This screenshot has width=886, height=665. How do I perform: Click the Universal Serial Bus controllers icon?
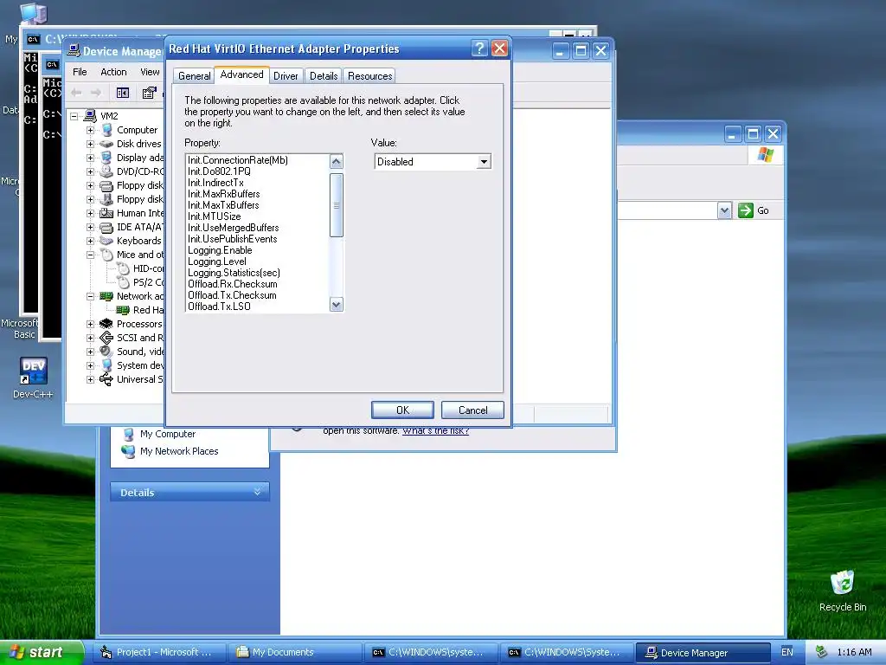106,379
